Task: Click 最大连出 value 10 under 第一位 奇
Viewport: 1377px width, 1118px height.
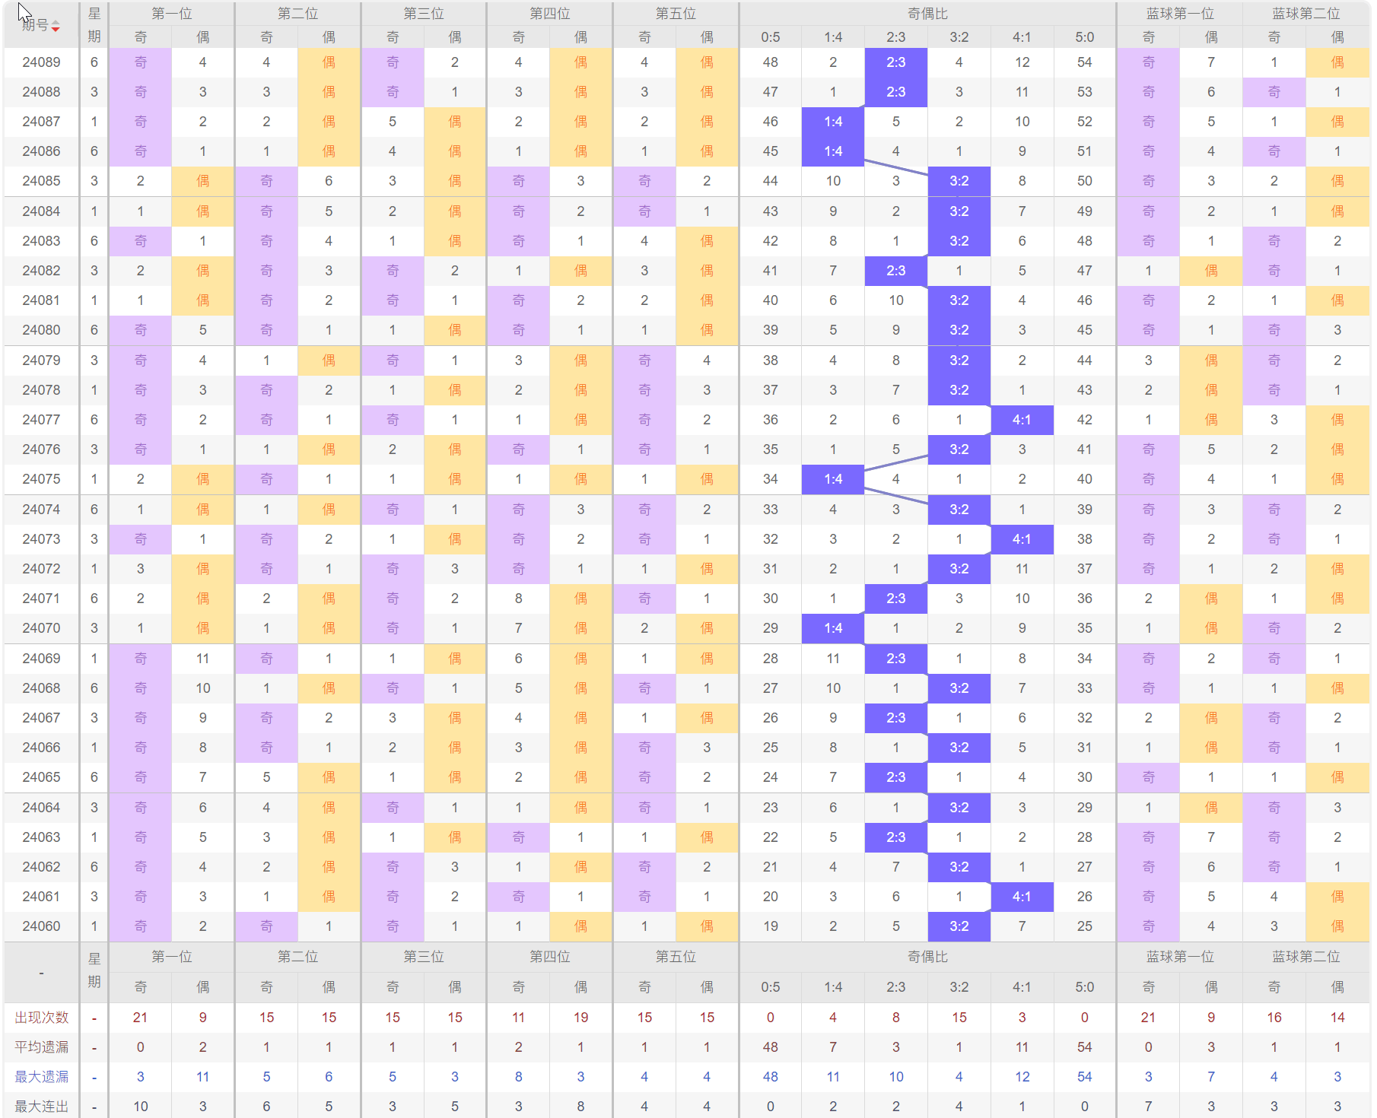Action: [x=141, y=1107]
